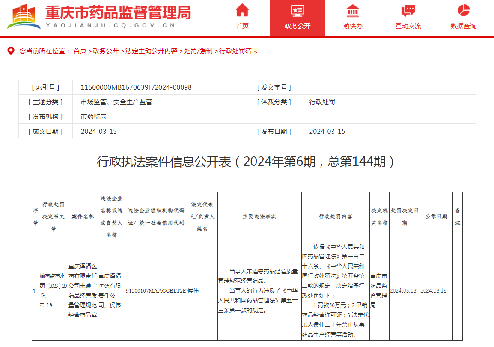This screenshot has width=494, height=347.
Task: Open the 首页 nav label
Action: 242,26
